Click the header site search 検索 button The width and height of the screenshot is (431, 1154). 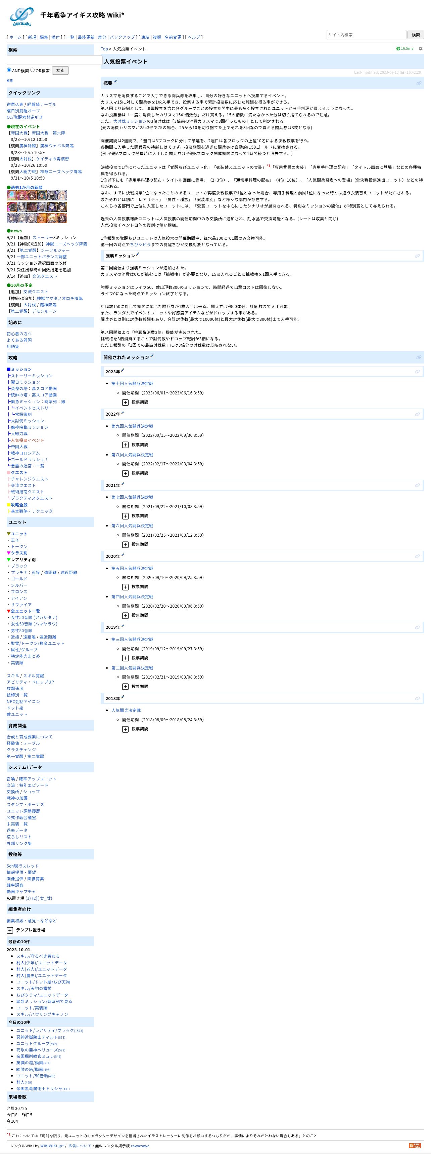[x=416, y=35]
